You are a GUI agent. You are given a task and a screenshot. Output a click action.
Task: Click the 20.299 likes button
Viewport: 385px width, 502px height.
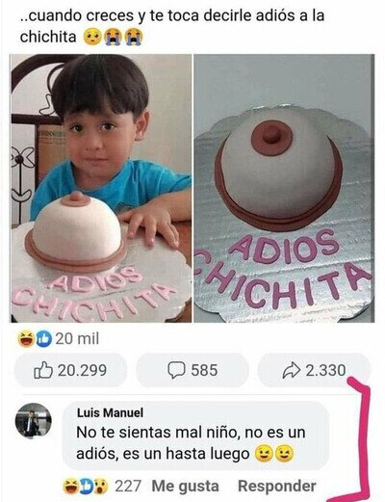tap(70, 370)
